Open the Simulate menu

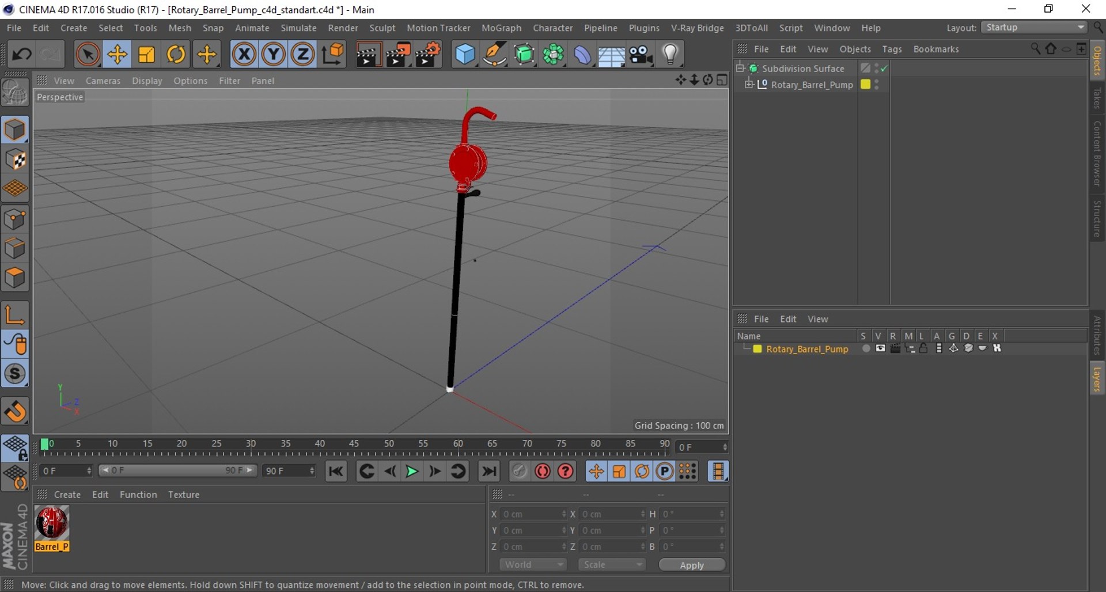(x=298, y=28)
